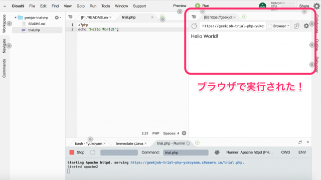Open preview pane tab menu icon

(x=194, y=16)
